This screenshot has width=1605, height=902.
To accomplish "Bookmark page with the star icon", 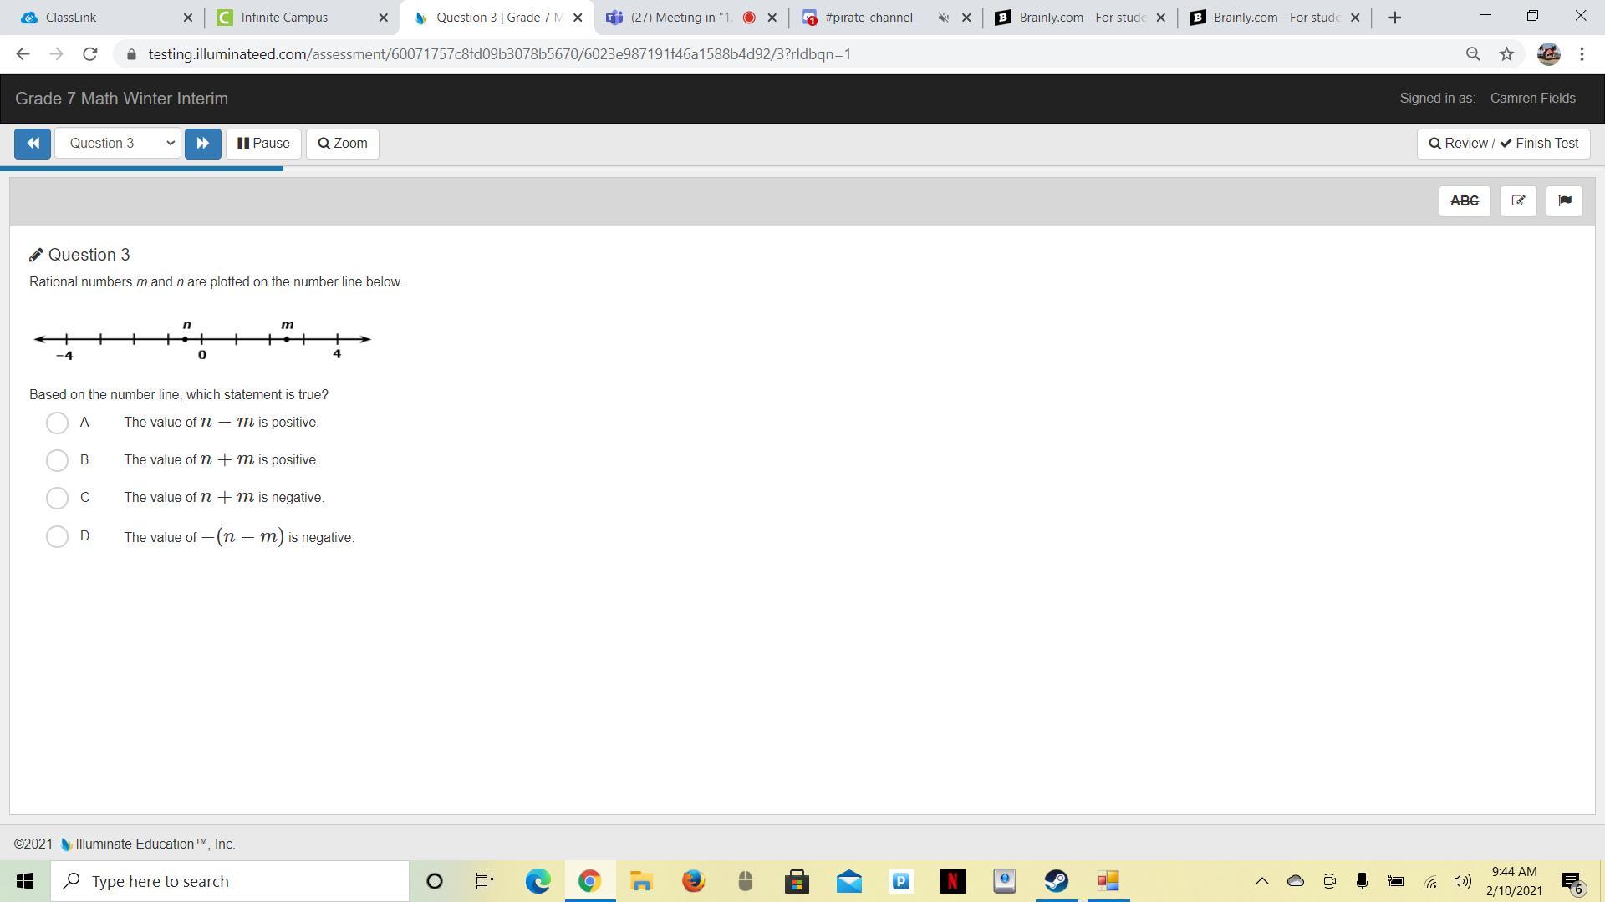I will pos(1506,54).
